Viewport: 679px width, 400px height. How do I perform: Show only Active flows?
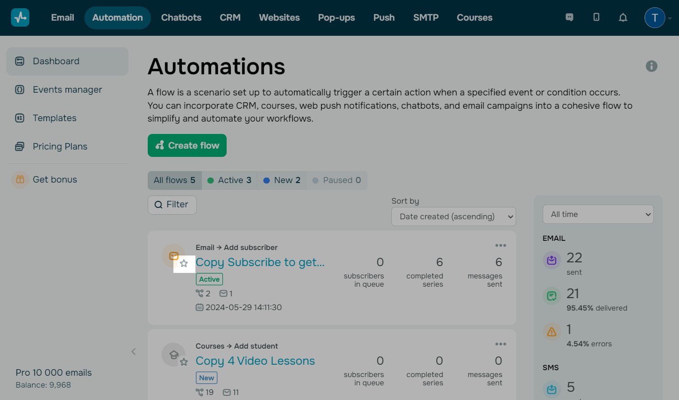click(229, 180)
